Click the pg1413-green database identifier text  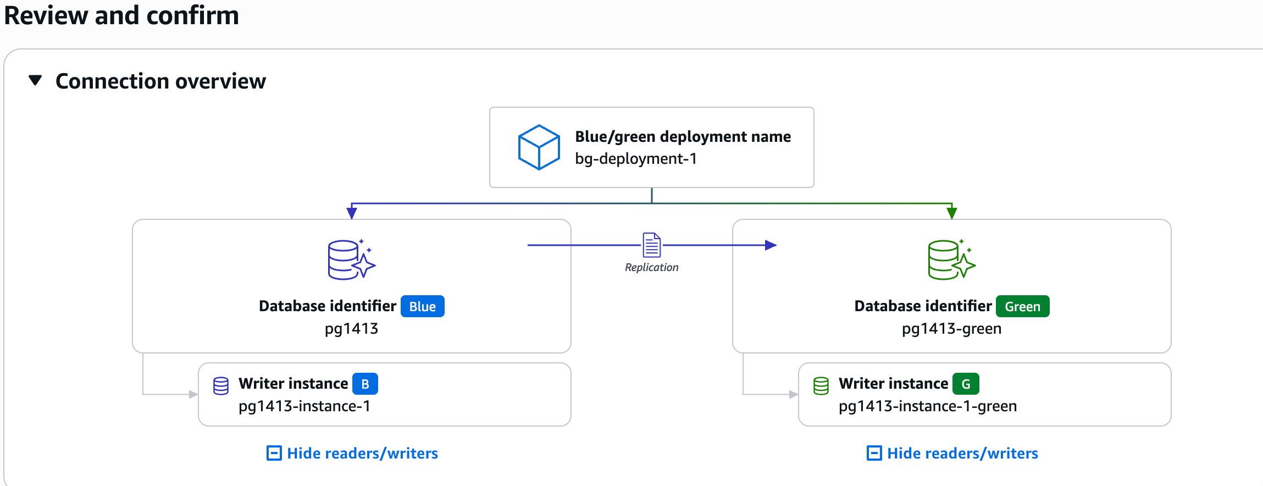(951, 329)
